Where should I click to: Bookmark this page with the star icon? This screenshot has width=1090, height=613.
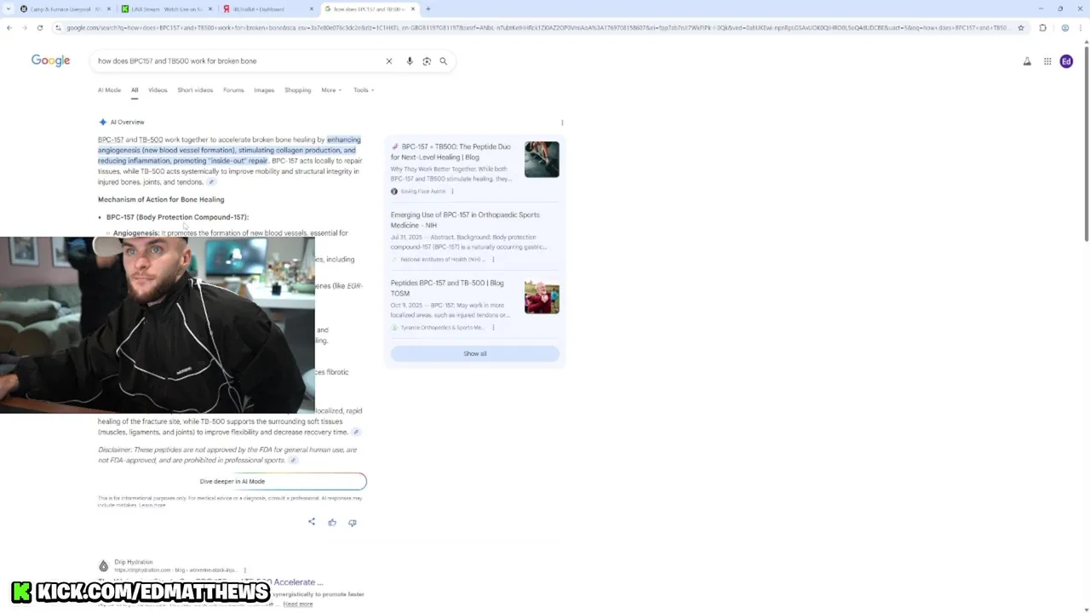(x=1021, y=27)
